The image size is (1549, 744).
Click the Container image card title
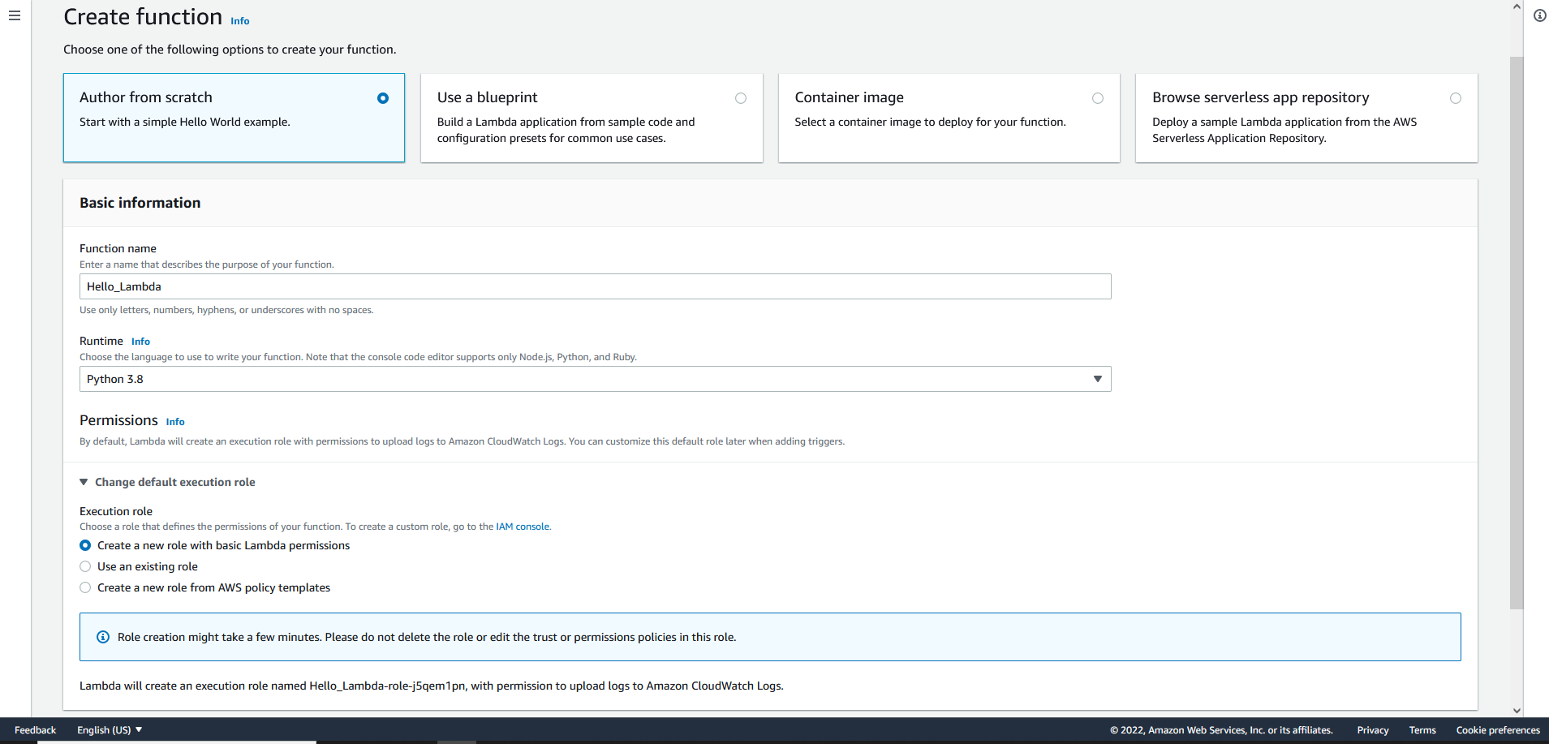coord(849,97)
